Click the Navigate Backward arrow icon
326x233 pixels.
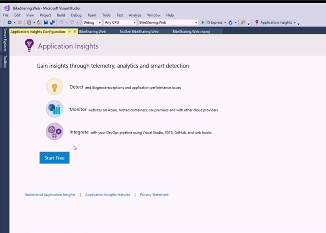click(x=10, y=22)
